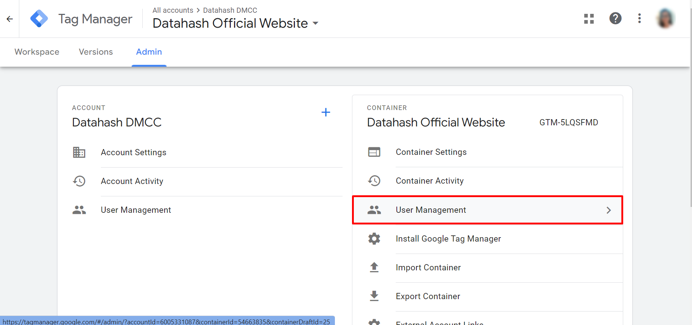The height and width of the screenshot is (325, 692).
Task: Open the user profile avatar
Action: point(666,18)
